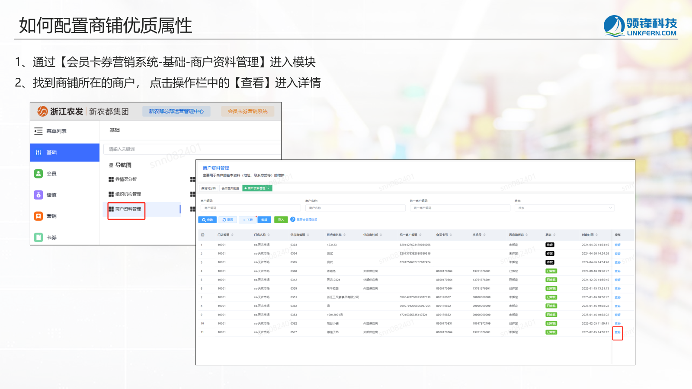Open 商户资料管理 in the navigation list

tap(128, 209)
